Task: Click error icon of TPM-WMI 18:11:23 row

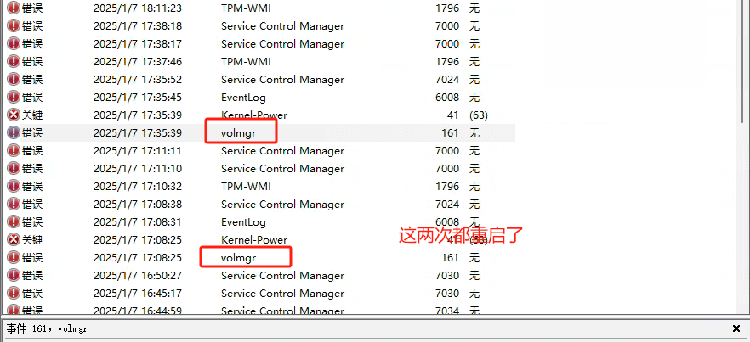Action: tap(14, 8)
